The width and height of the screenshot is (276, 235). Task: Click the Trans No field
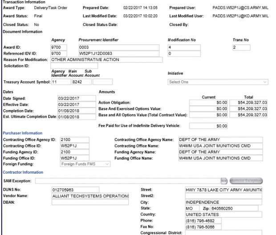point(241,48)
